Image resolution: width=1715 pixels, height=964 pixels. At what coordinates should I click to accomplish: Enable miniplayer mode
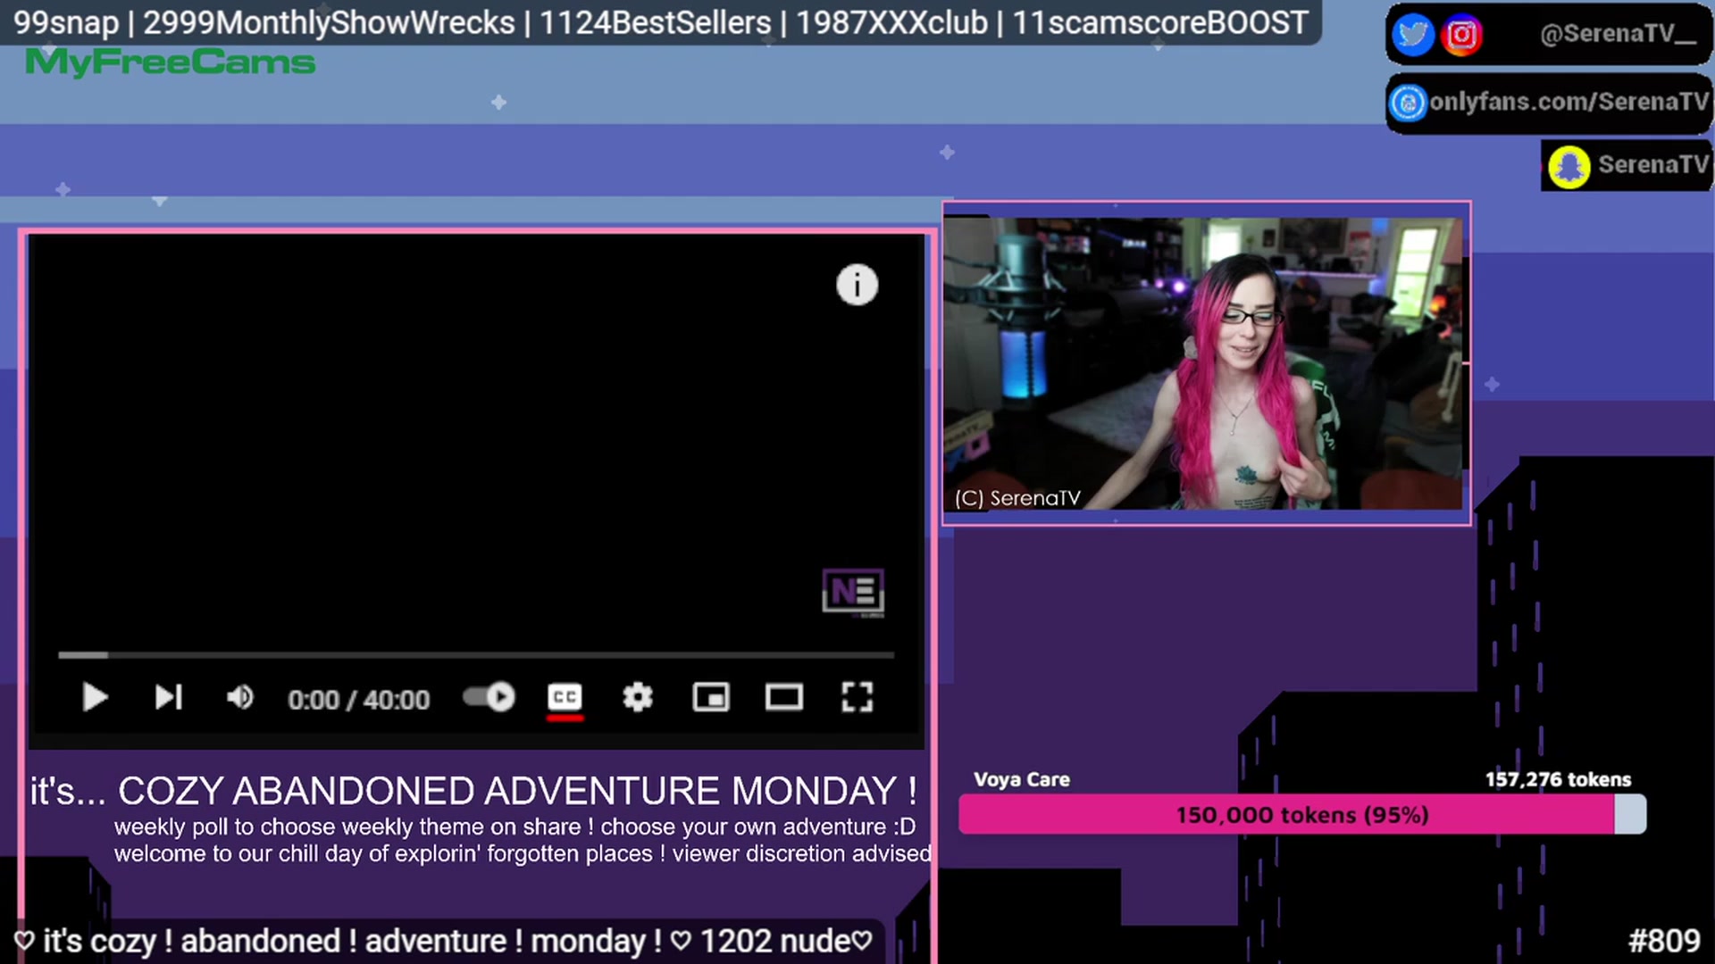point(711,697)
